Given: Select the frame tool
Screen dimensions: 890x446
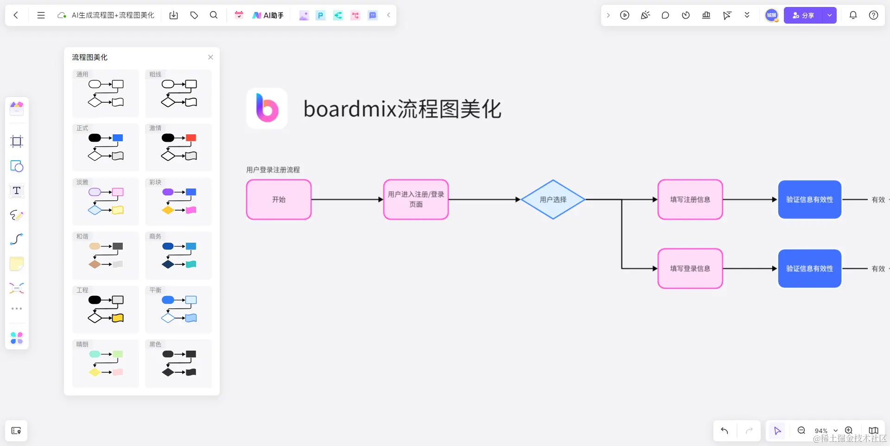Looking at the screenshot, I should (x=17, y=142).
